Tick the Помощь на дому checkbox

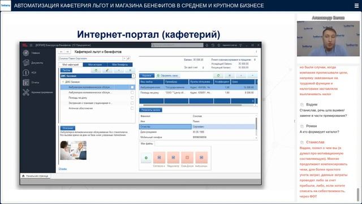click(x=132, y=97)
